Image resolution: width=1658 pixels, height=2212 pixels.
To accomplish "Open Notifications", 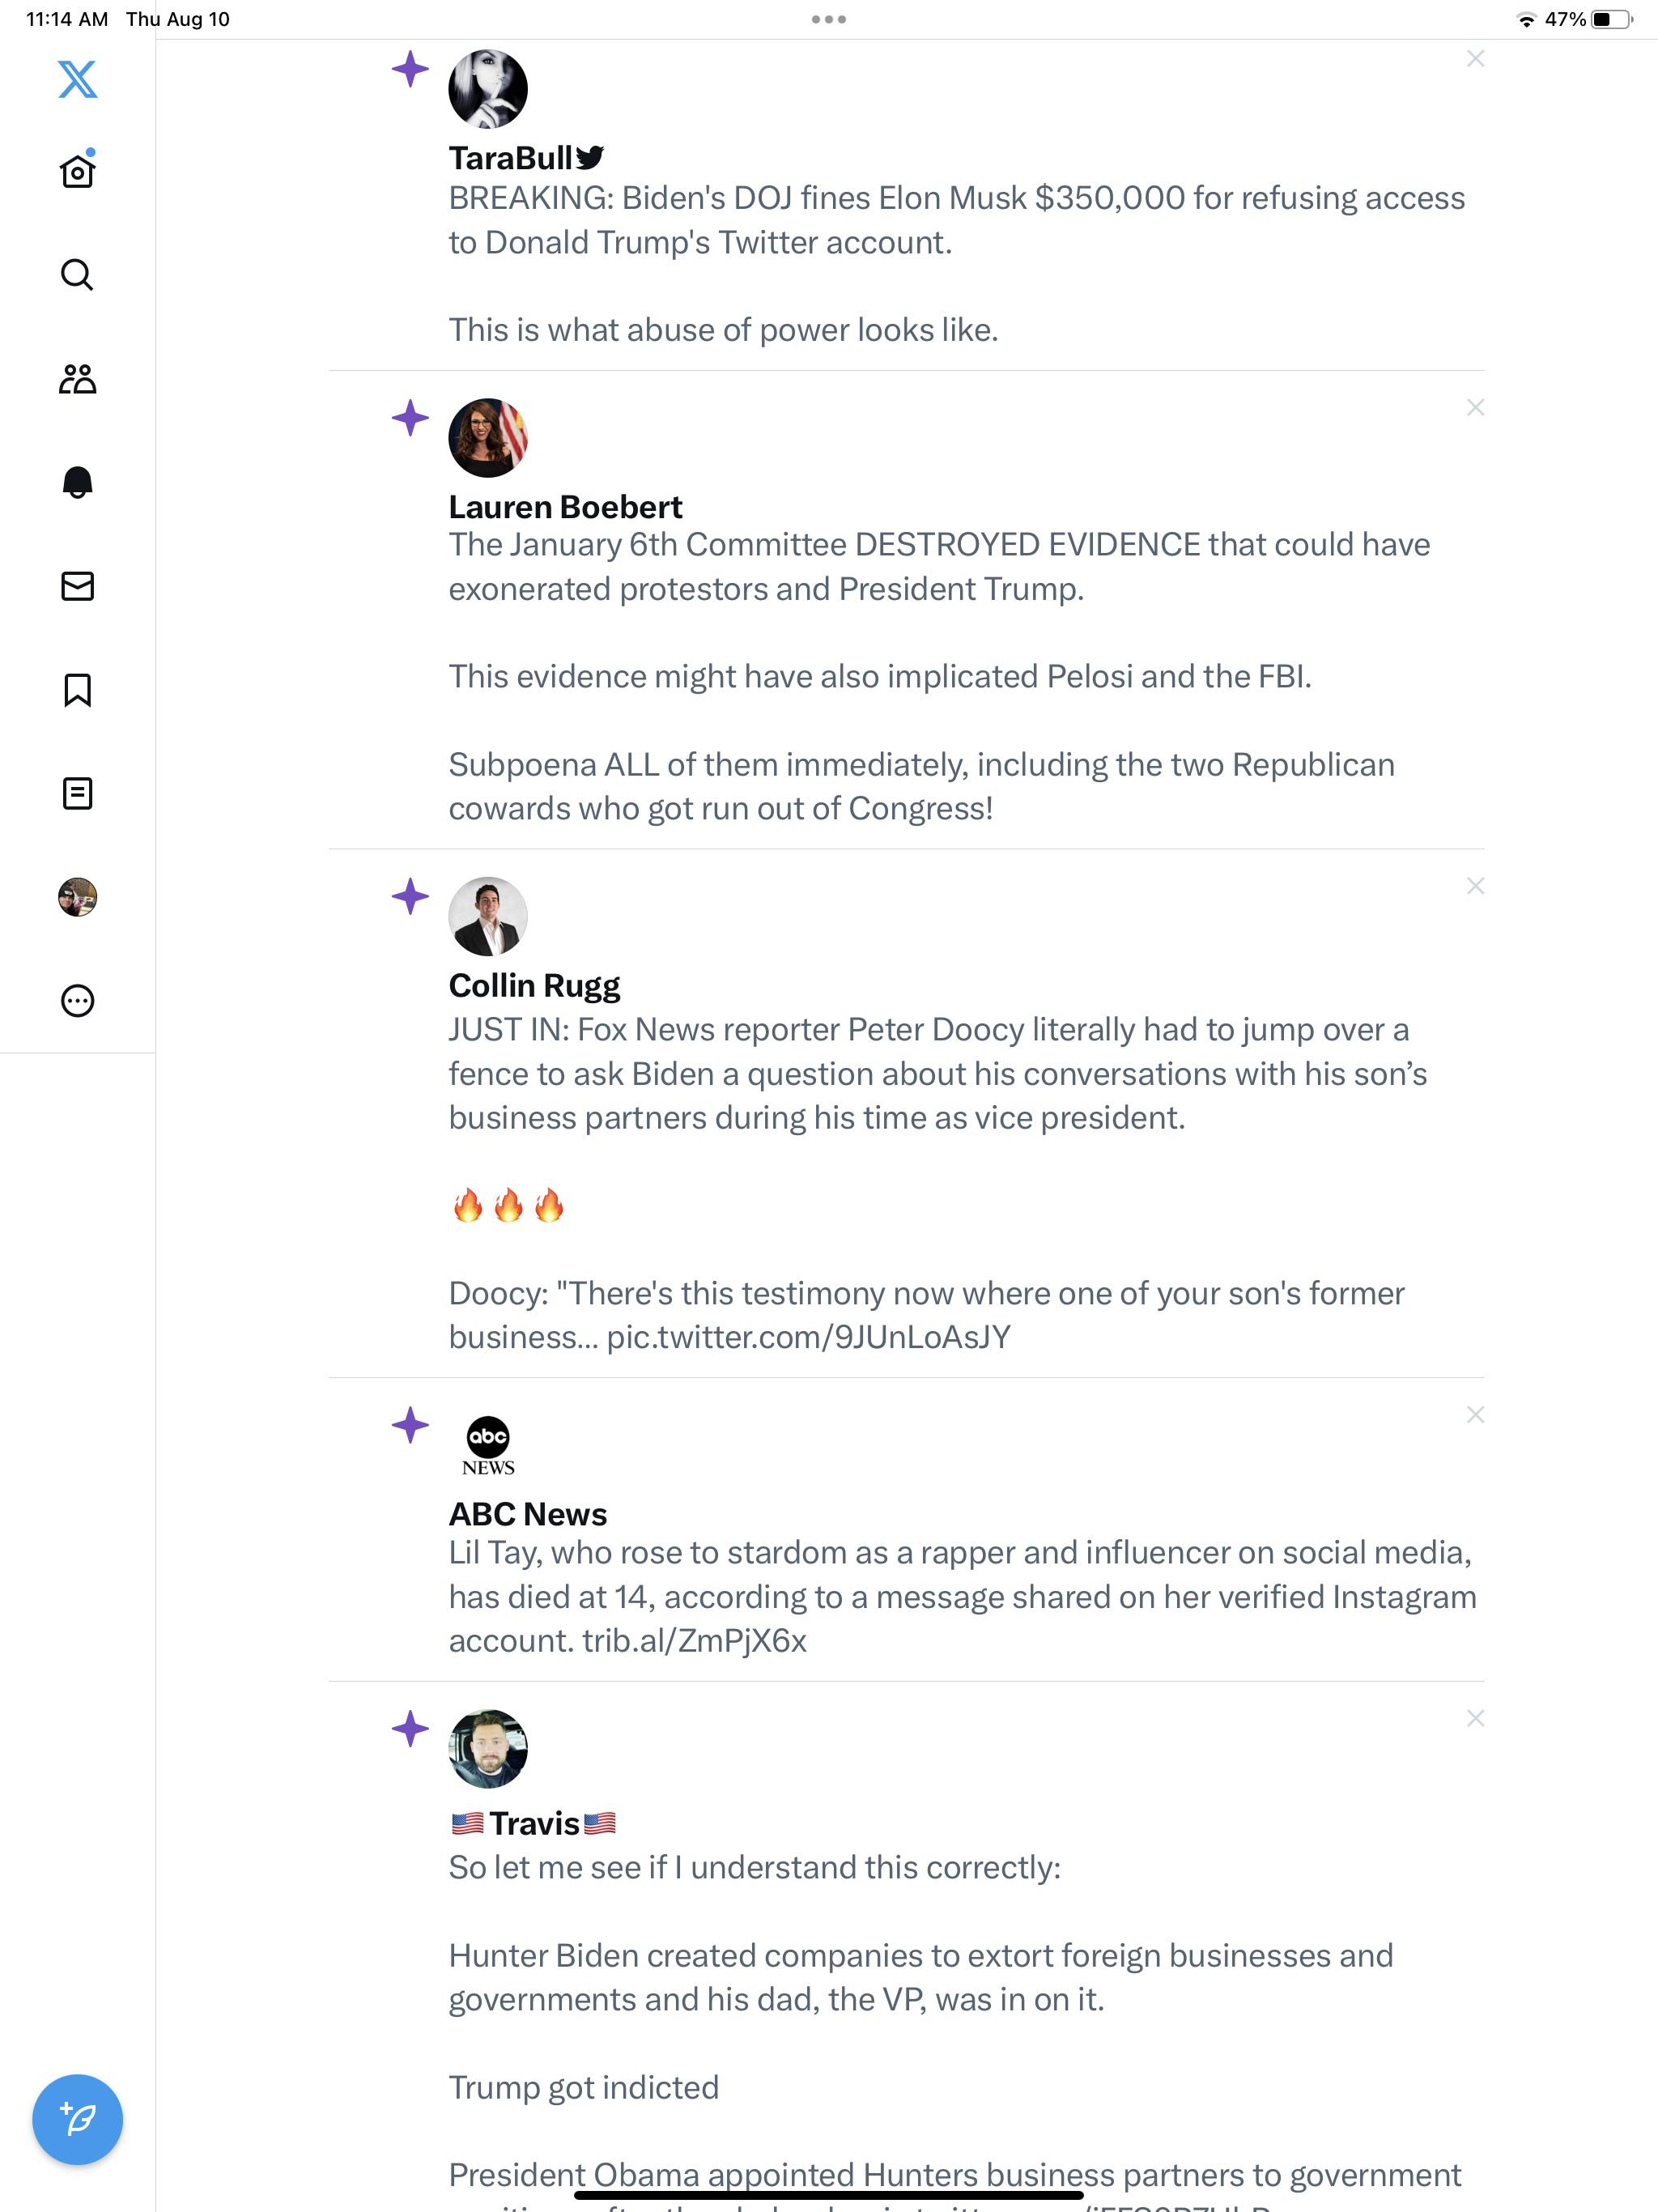I will (78, 482).
